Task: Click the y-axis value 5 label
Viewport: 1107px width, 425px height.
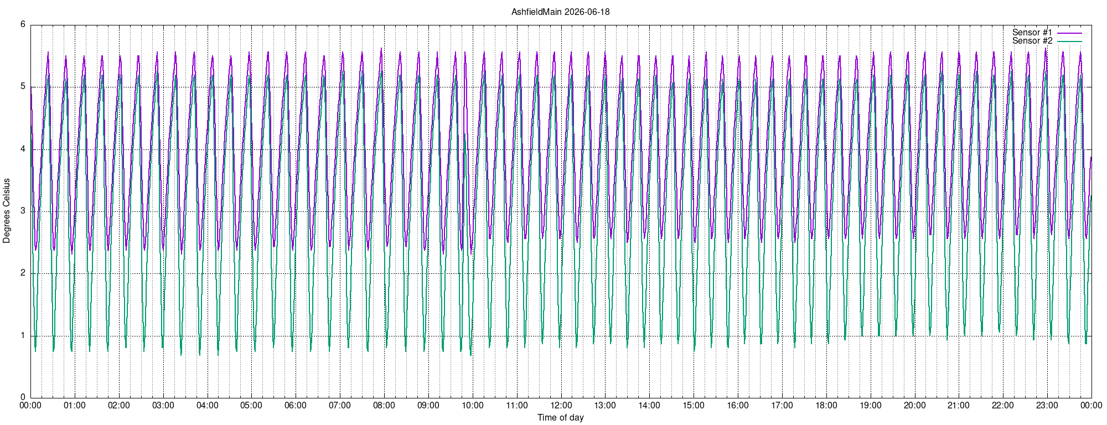Action: (x=23, y=86)
